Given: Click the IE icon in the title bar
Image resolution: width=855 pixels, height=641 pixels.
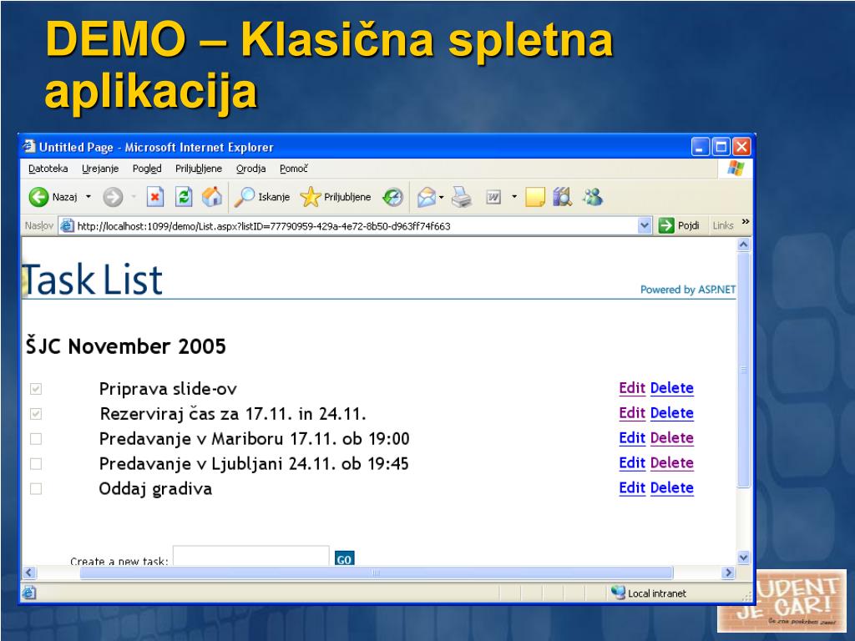Looking at the screenshot, I should (x=29, y=147).
